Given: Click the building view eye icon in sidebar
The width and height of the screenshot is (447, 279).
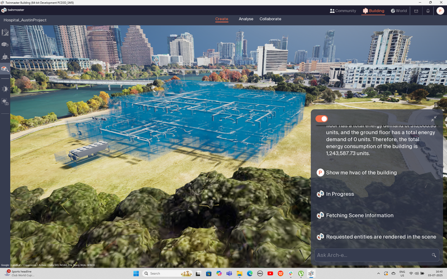Looking at the screenshot, I should click(x=5, y=44).
